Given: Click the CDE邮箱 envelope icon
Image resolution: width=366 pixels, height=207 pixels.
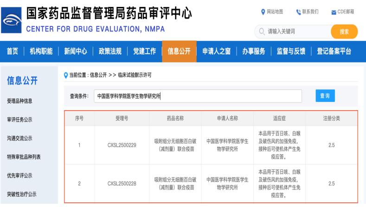Looking at the screenshot, I should coord(334,12).
